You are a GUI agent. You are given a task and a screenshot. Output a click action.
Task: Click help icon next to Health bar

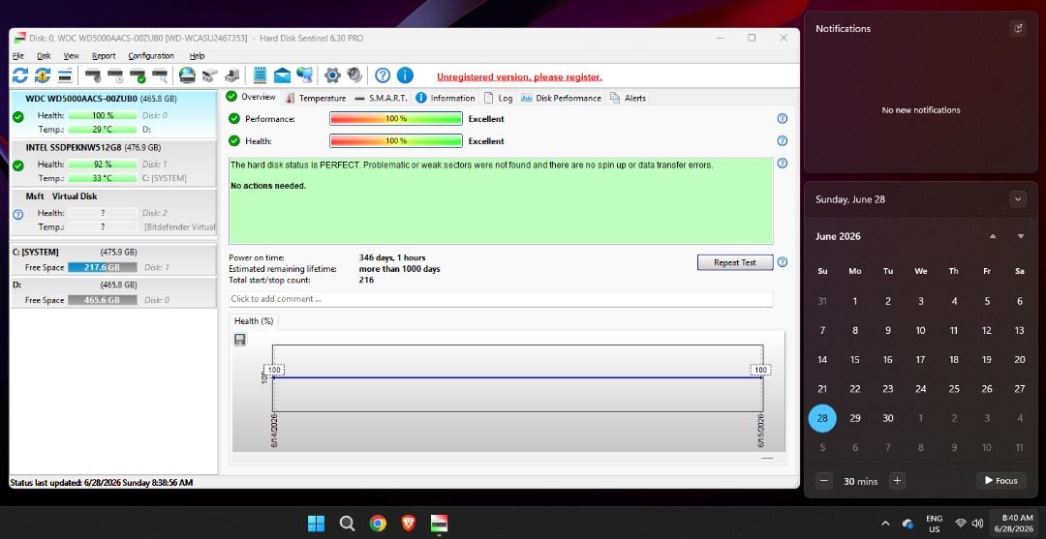click(783, 140)
